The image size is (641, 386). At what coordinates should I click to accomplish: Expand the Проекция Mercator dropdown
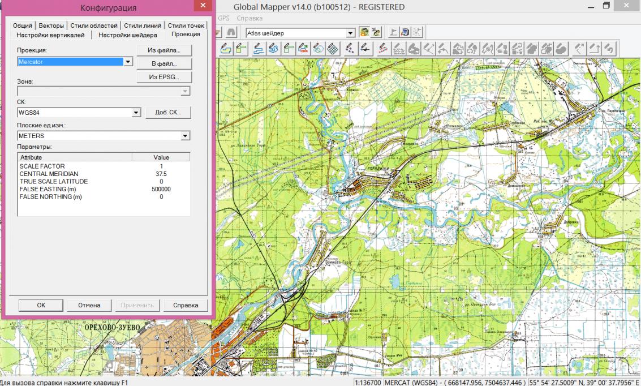[128, 61]
